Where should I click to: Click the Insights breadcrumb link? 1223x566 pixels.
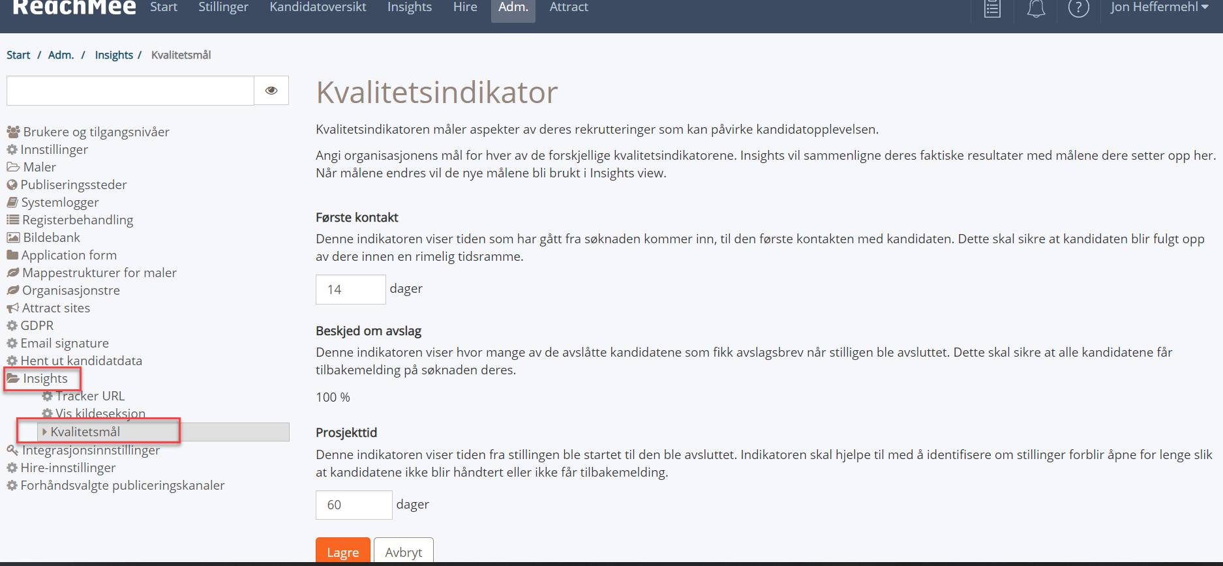(114, 55)
